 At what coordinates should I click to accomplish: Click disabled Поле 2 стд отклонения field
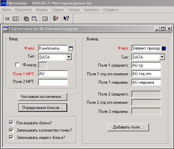point(146,102)
